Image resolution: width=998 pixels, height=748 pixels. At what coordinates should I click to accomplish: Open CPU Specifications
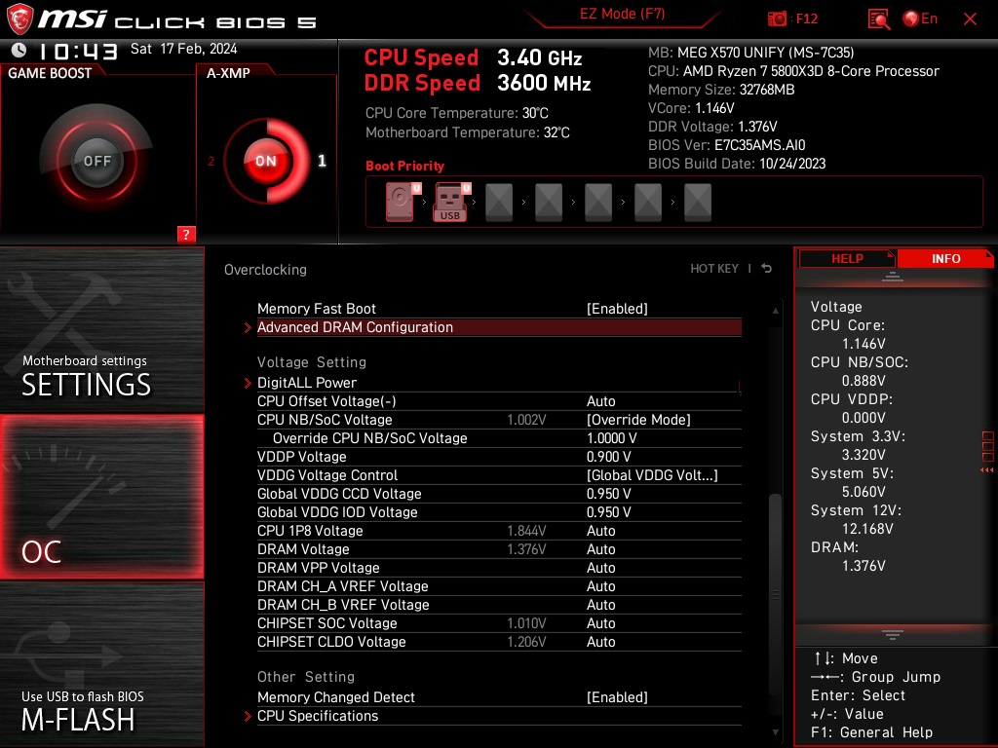(x=317, y=716)
